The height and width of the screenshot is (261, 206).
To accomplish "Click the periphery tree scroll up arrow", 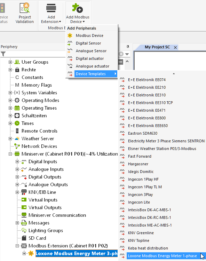I will click(x=127, y=61).
